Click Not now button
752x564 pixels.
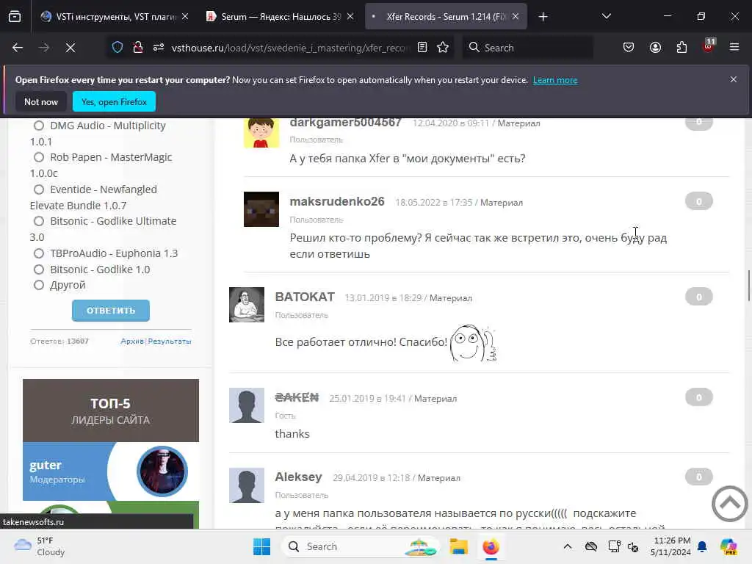click(41, 102)
